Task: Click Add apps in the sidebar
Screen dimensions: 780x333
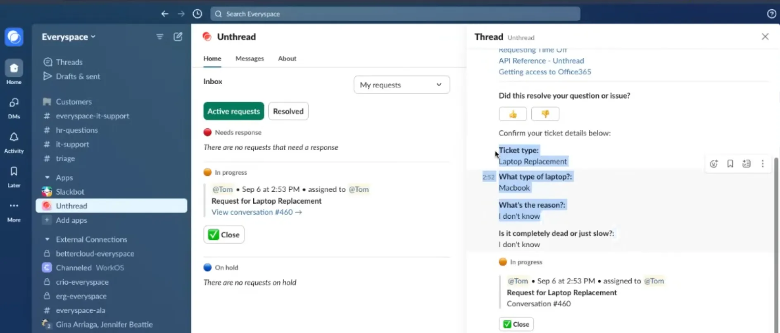Action: (71, 220)
